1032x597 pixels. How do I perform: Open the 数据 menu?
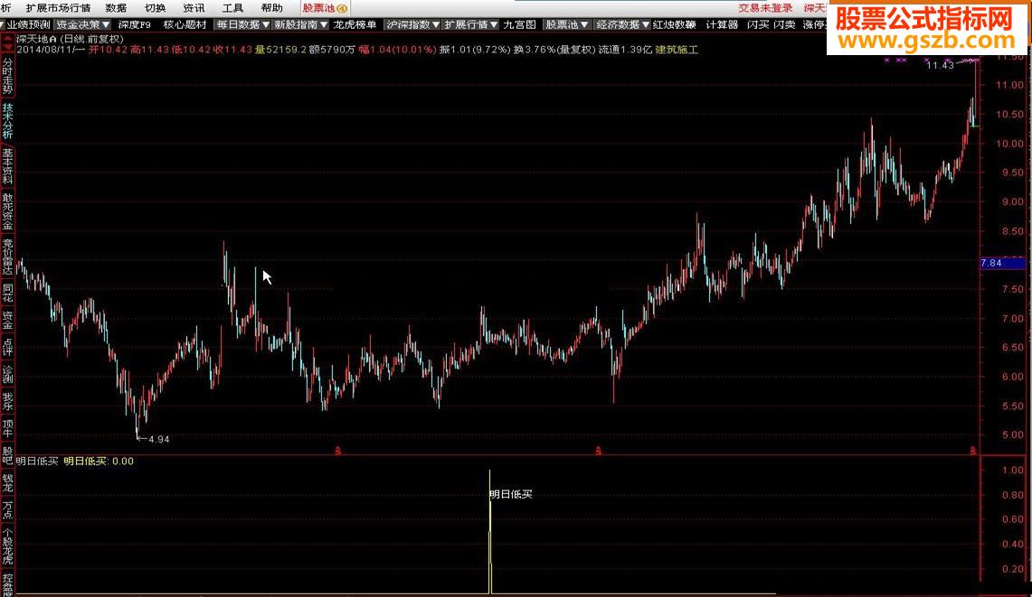click(116, 8)
